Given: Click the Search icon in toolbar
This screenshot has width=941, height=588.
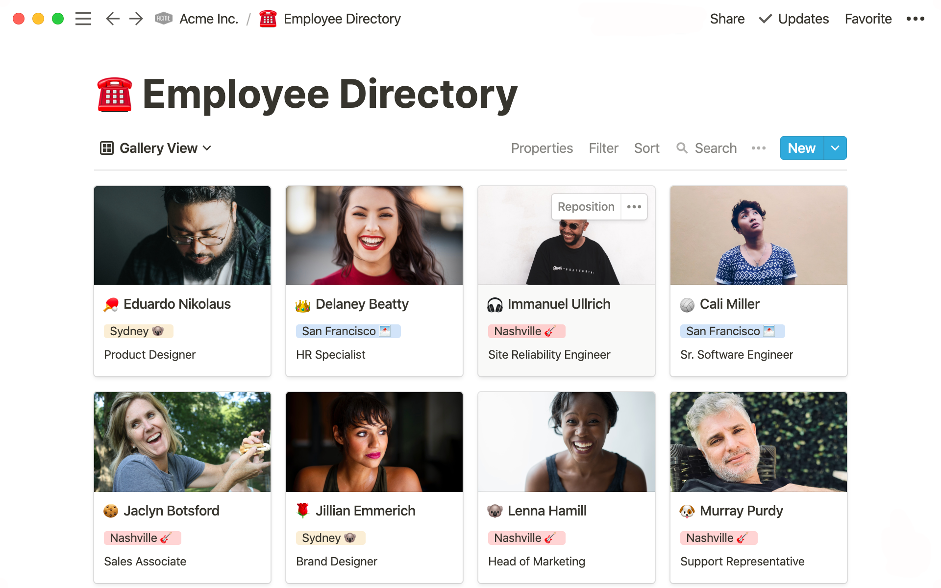Looking at the screenshot, I should point(682,147).
